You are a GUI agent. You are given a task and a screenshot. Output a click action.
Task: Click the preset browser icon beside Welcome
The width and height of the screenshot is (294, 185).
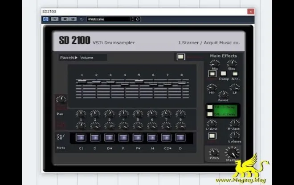(x=138, y=19)
